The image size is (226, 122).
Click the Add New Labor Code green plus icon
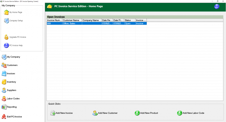[179, 113]
